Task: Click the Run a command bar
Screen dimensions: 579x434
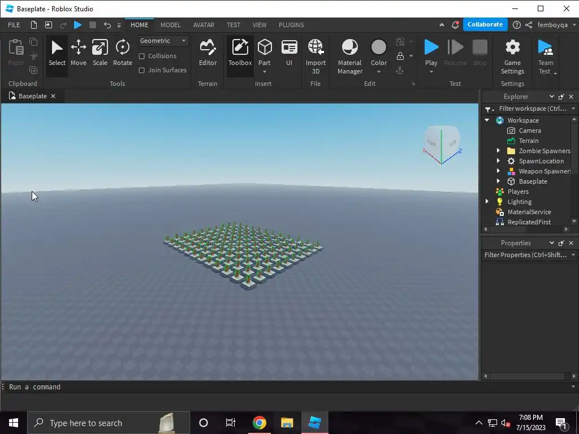Action: tap(288, 387)
